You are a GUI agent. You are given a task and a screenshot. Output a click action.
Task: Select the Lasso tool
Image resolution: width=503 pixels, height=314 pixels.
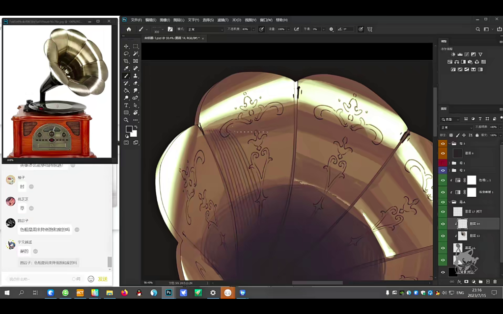pyautogui.click(x=126, y=53)
